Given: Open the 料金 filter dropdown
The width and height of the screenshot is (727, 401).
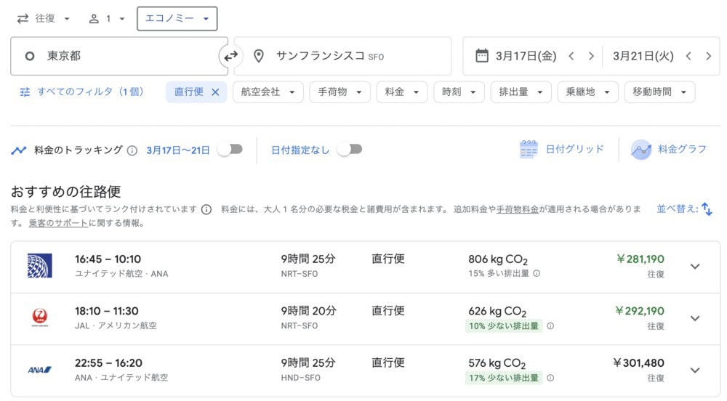Looking at the screenshot, I should click(402, 92).
